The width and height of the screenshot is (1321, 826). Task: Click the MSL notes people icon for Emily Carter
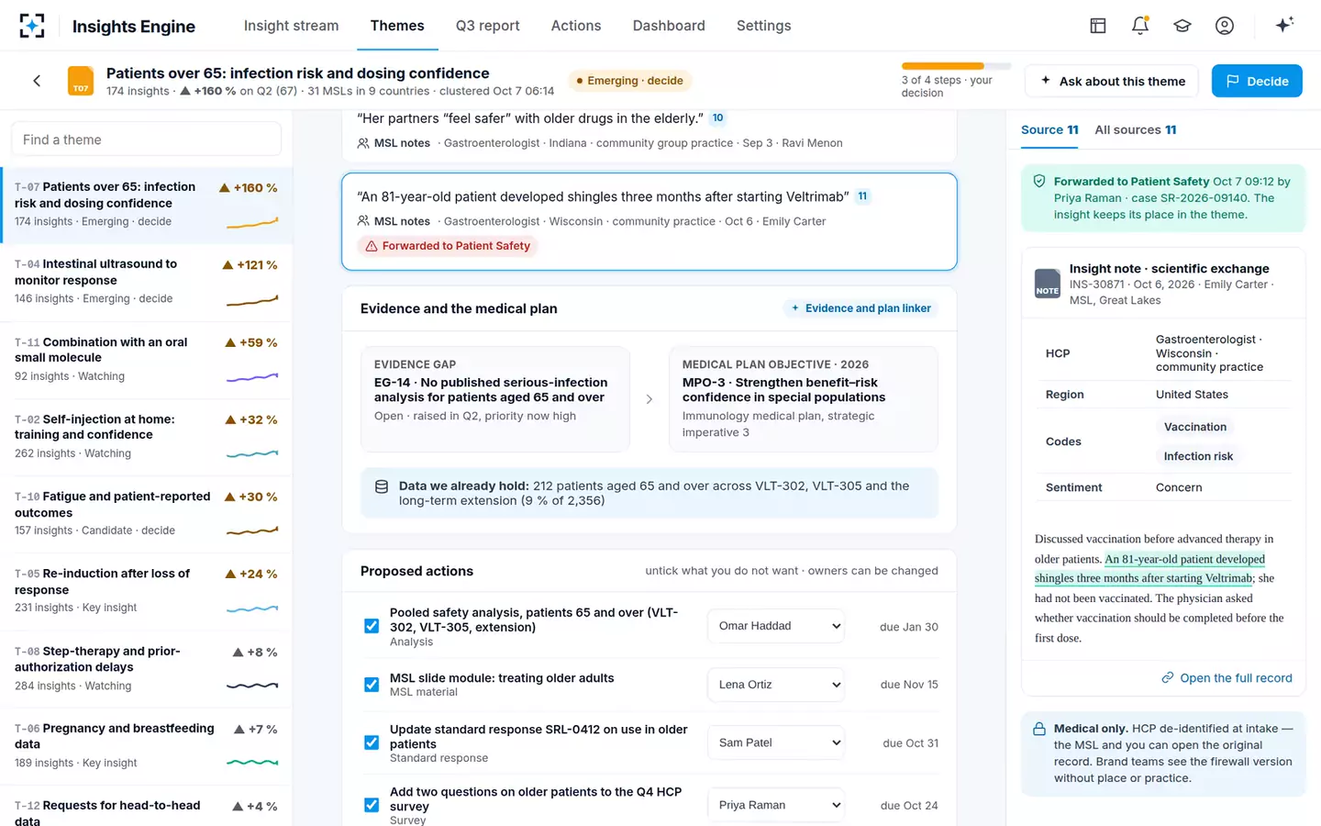tap(363, 221)
